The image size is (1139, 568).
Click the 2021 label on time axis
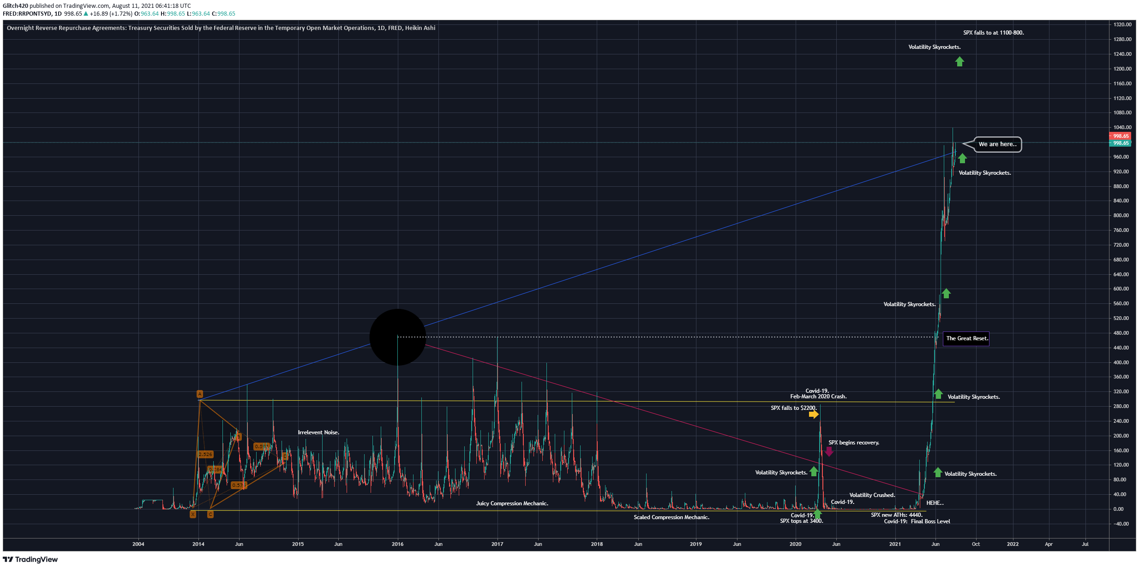tap(895, 544)
